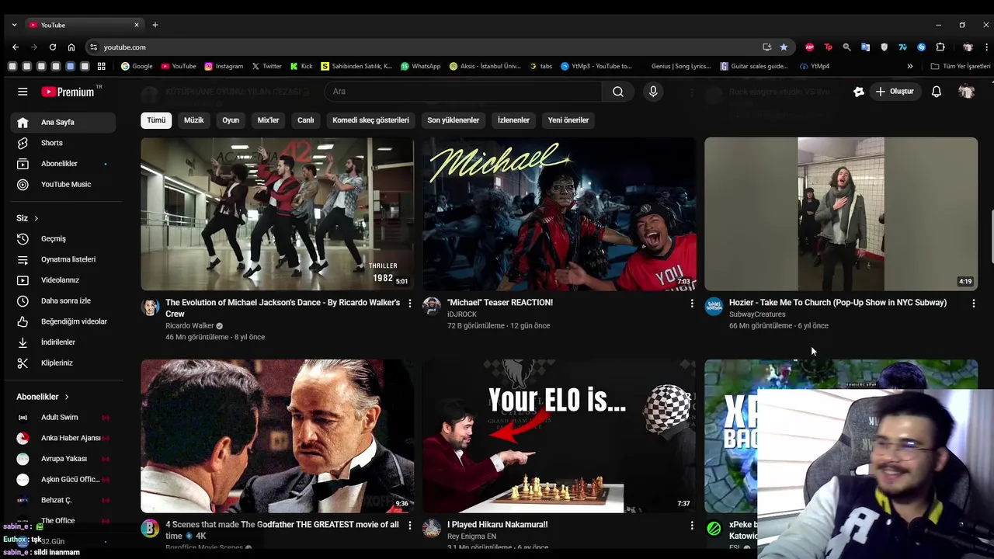Open more options for Godfather video

point(410,526)
